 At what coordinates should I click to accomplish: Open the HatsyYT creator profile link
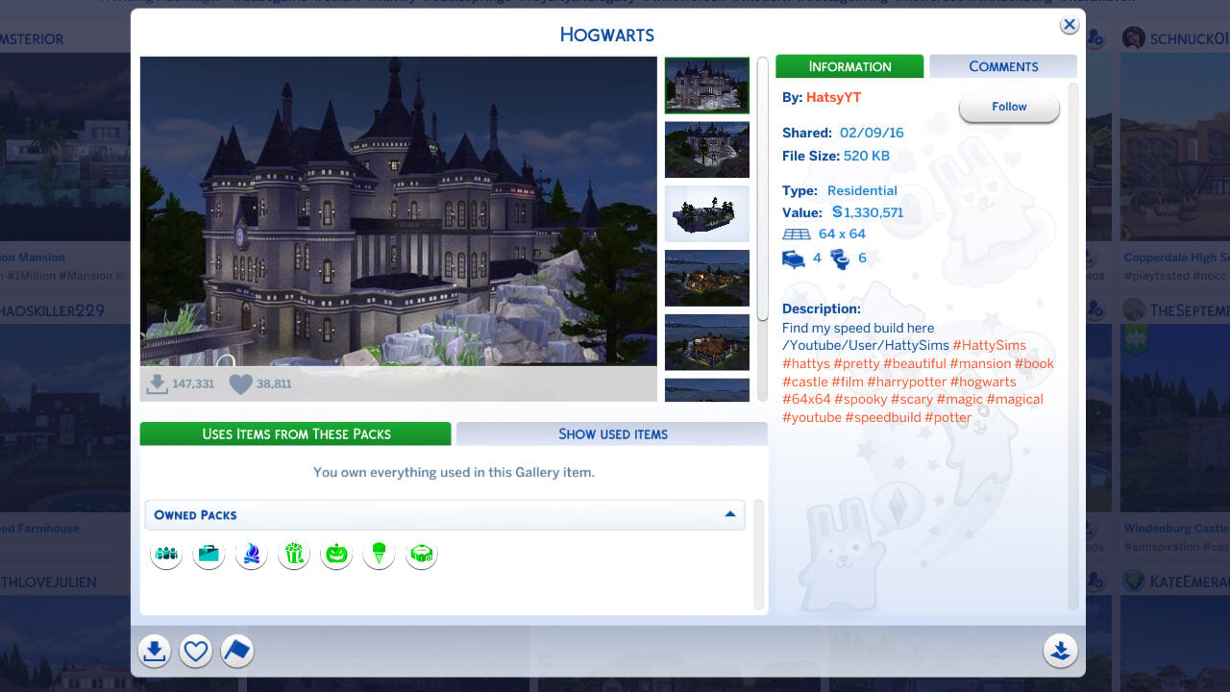[x=834, y=97]
